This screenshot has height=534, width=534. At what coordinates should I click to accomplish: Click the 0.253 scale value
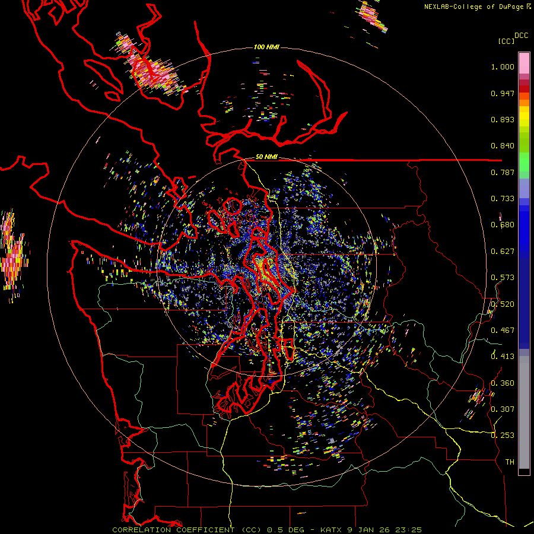[x=503, y=436]
